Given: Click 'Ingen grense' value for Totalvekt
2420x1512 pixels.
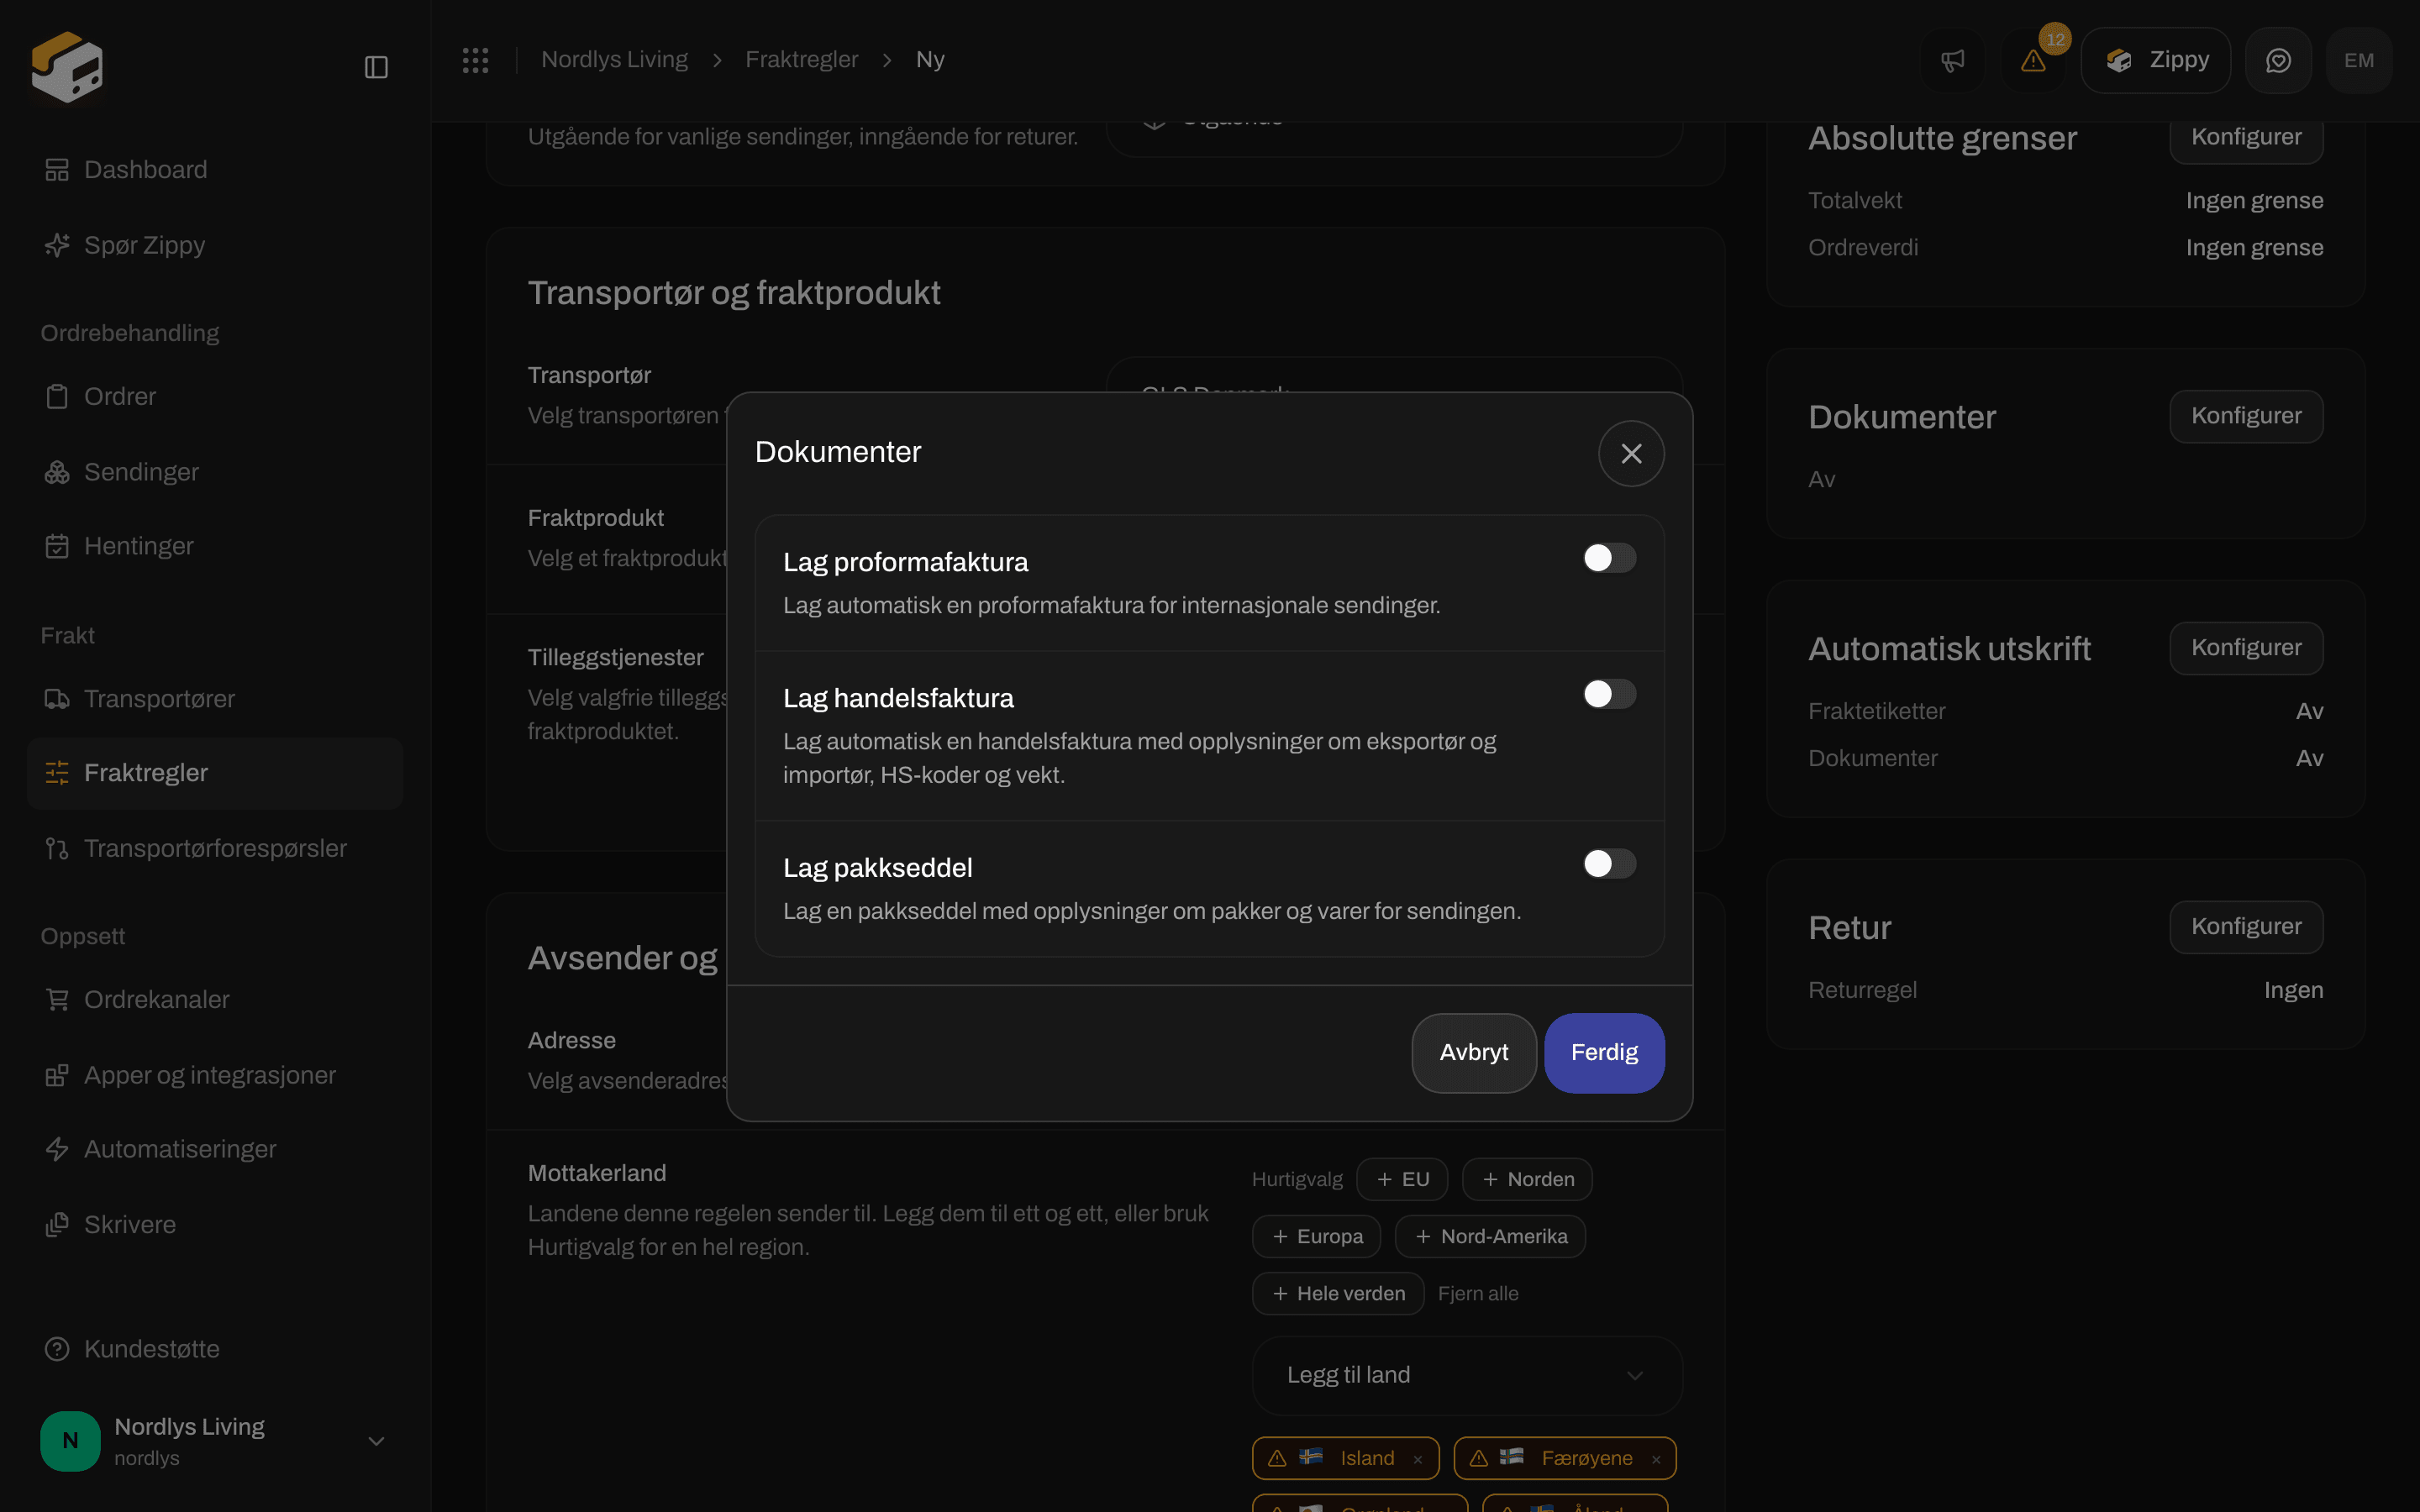Looking at the screenshot, I should pos(2254,201).
